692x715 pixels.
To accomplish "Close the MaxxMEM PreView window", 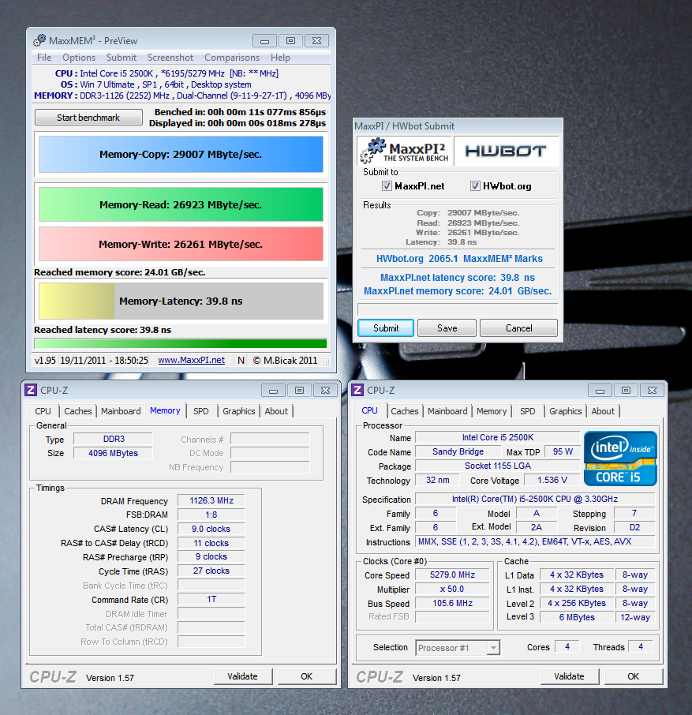I will coord(316,41).
